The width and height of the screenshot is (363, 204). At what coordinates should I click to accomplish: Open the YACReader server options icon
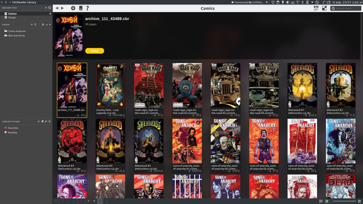pos(81,8)
